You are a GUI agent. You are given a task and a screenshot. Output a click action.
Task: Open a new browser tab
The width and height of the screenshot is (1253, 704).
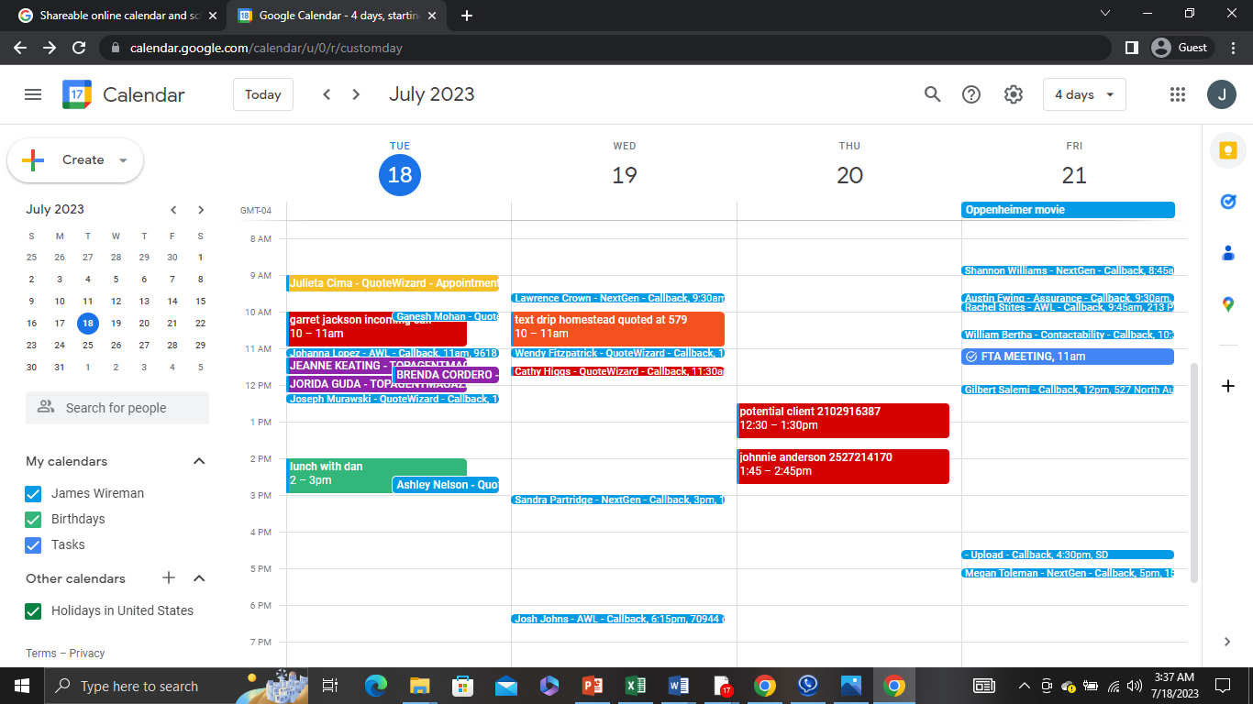(x=467, y=16)
